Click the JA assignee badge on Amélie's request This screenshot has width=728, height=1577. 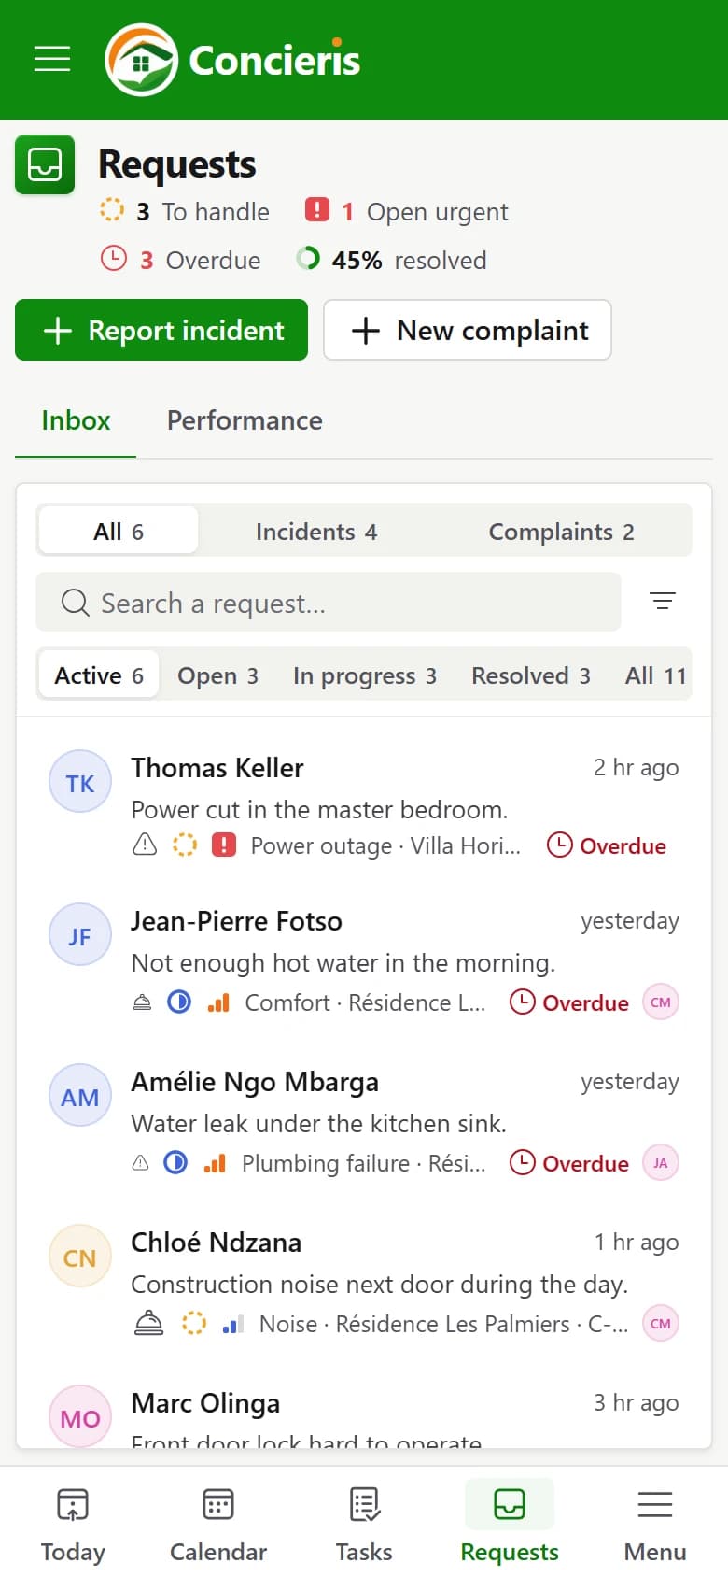(x=661, y=1163)
